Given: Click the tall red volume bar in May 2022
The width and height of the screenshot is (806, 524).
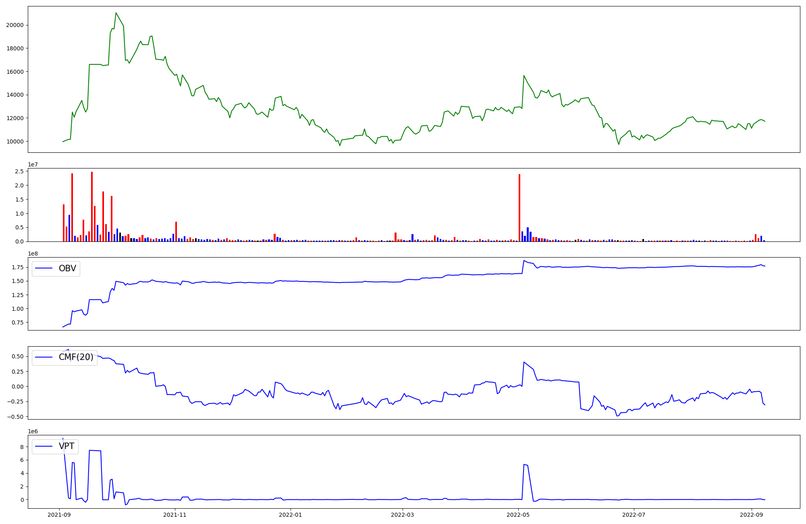Looking at the screenshot, I should 519,208.
